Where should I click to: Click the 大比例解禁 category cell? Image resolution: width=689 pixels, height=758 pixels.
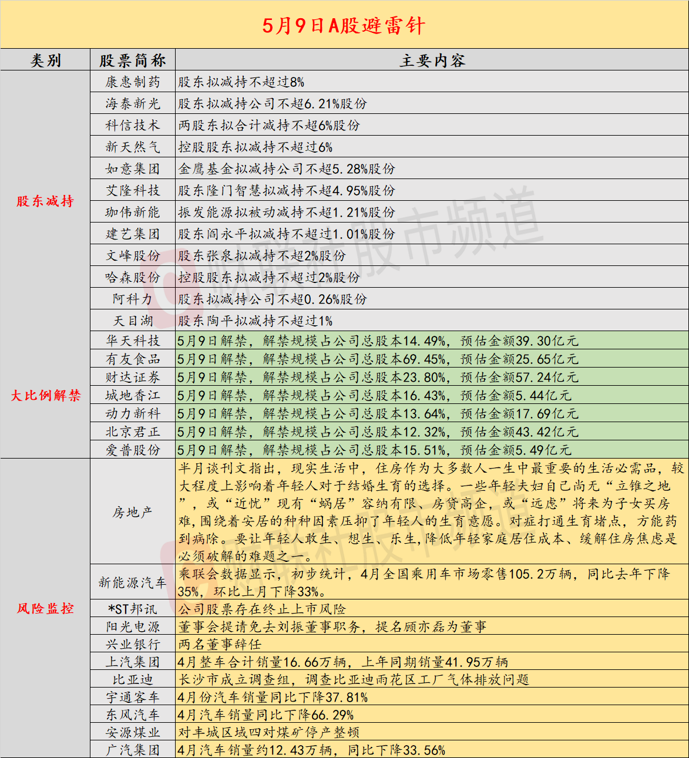click(45, 395)
